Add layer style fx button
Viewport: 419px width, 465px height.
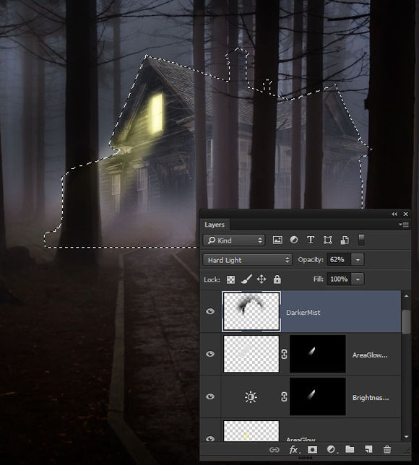point(294,450)
